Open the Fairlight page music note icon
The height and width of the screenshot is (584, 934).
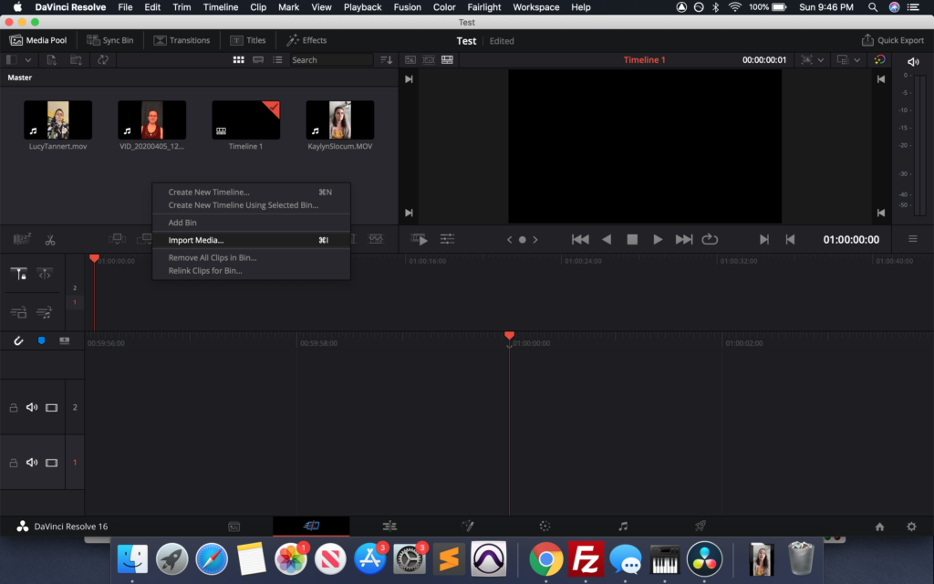coord(623,527)
